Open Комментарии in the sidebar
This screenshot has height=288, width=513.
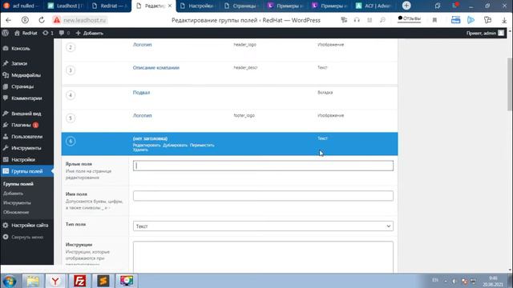point(26,98)
